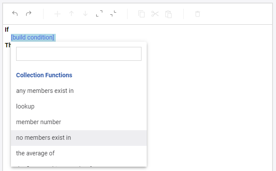Image resolution: width=276 pixels, height=171 pixels.
Task: Click the trash delete icon
Action: [x=198, y=14]
